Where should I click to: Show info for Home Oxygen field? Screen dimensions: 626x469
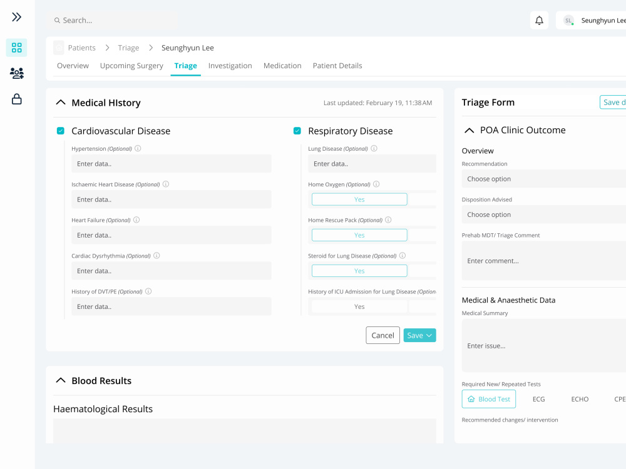376,184
